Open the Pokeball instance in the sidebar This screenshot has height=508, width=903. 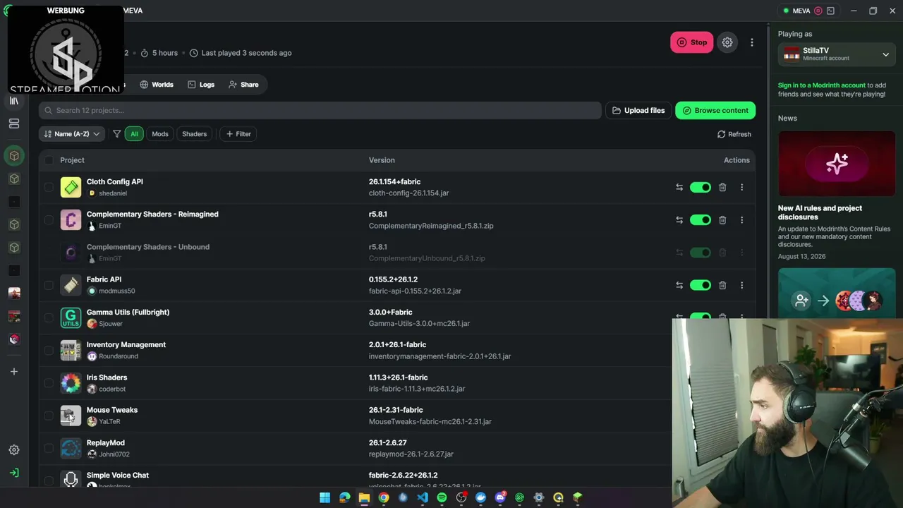point(14,339)
